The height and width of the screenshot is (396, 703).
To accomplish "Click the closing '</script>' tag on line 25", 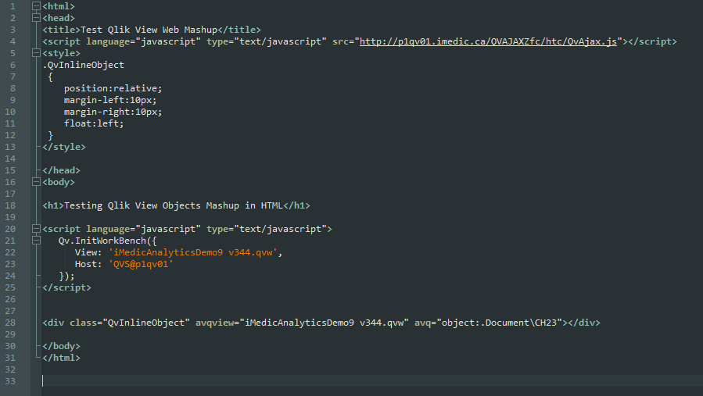I will point(66,287).
